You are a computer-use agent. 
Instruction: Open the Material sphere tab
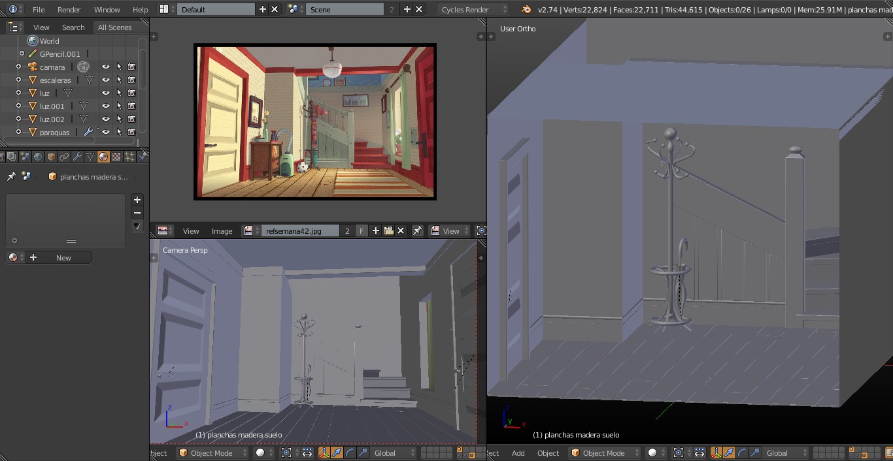coord(103,157)
